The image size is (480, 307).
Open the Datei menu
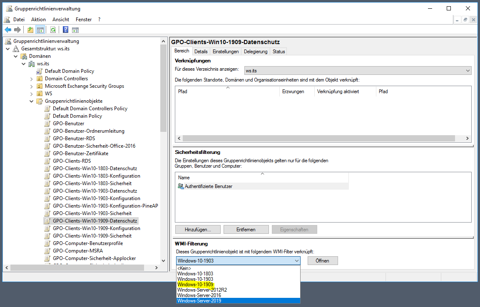point(19,20)
